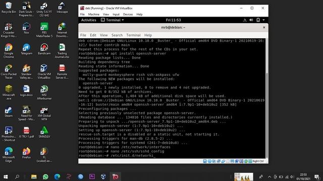Screen dimensions: 323x181
Task: Open the Inkscape desktop shortcut
Action: pos(62,8)
